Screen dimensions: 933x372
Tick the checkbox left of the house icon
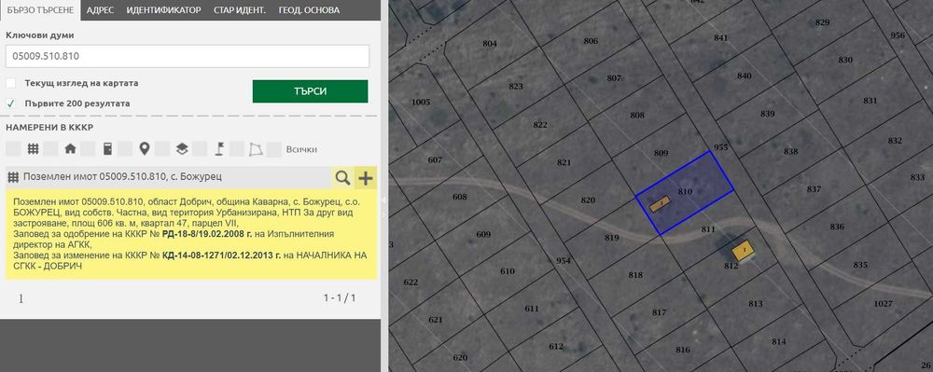50,149
